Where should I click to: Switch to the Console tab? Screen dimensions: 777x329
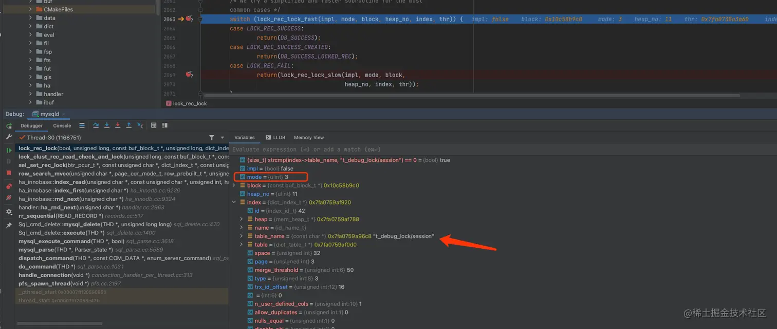pyautogui.click(x=62, y=125)
